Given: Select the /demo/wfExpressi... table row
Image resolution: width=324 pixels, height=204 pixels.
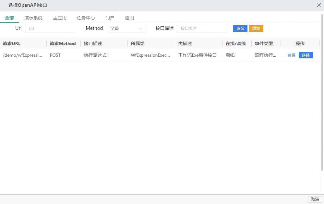Looking at the screenshot, I should click(x=130, y=55).
